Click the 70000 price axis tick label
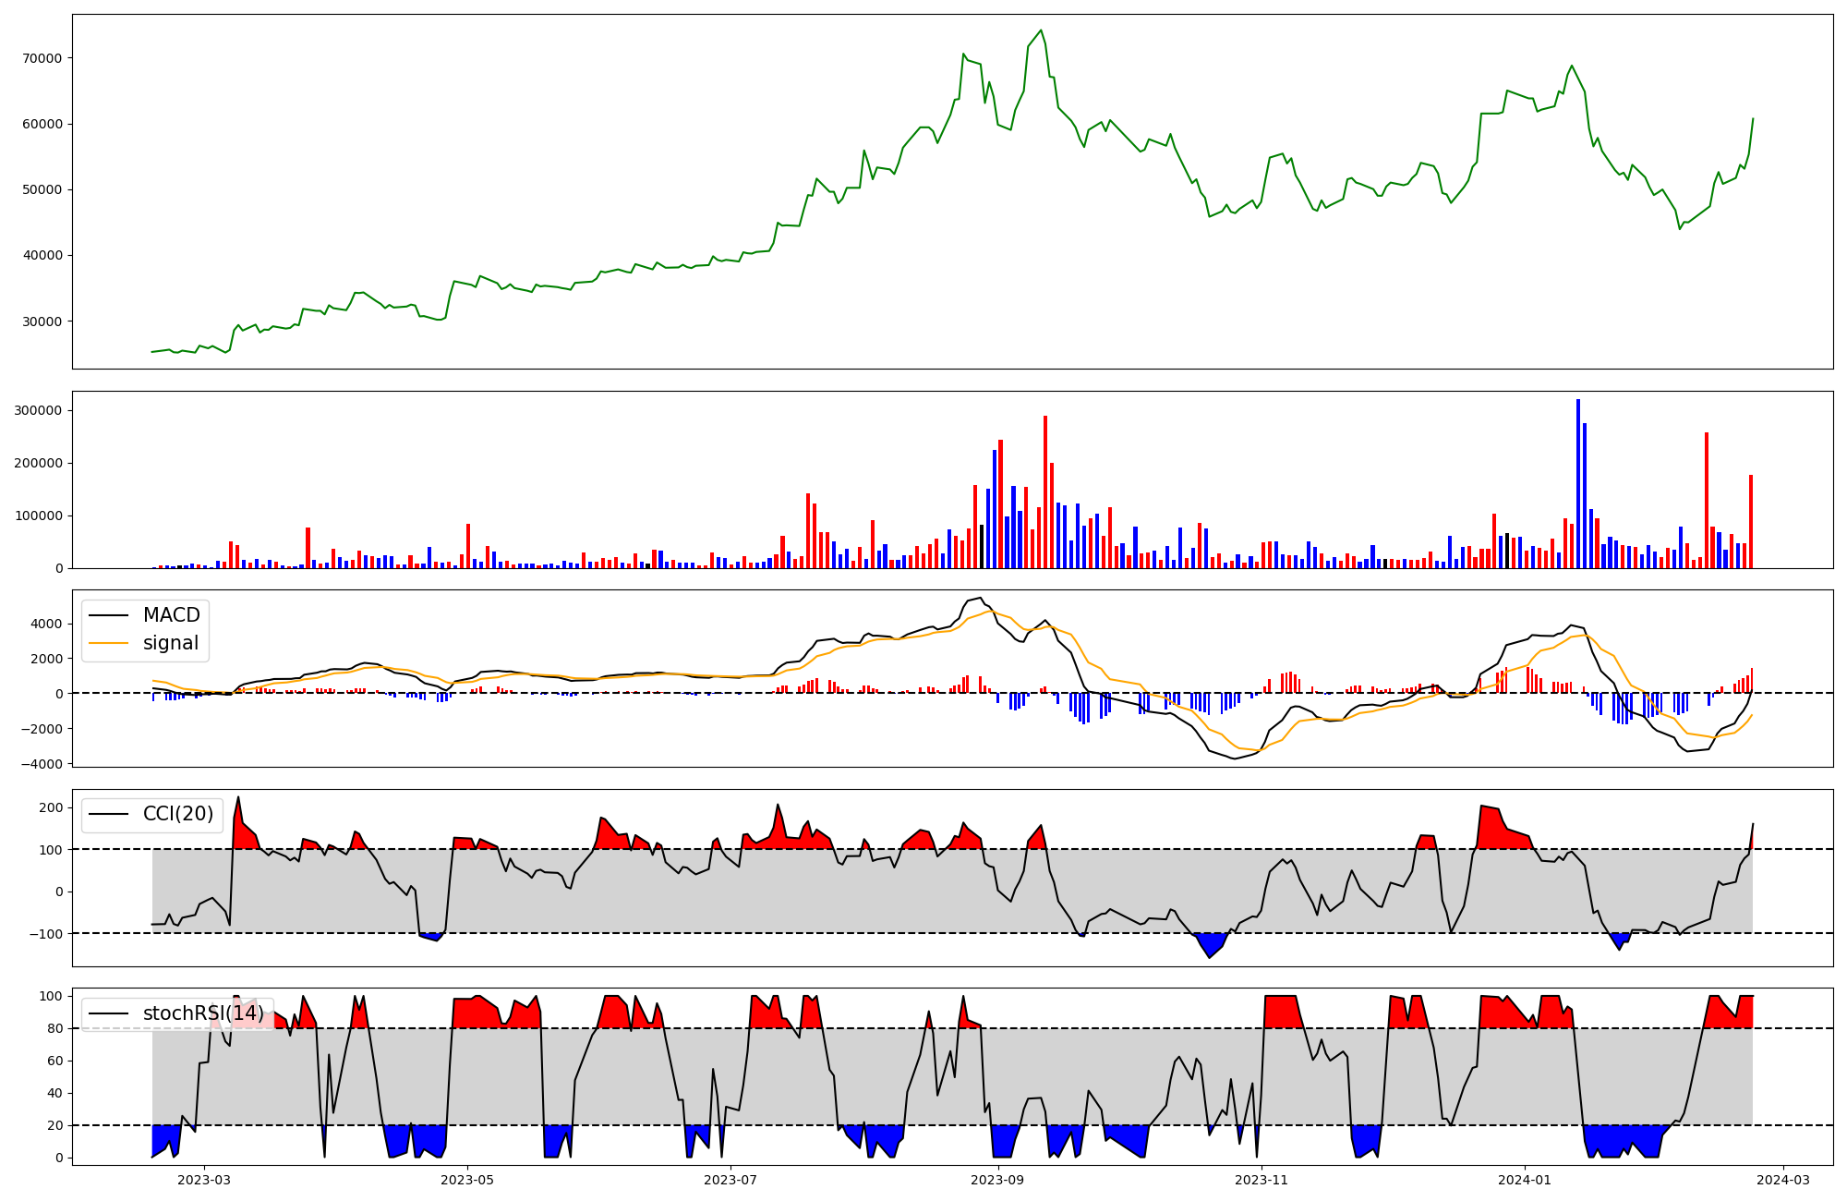Screen dimensions: 1847x1201 [x=42, y=58]
